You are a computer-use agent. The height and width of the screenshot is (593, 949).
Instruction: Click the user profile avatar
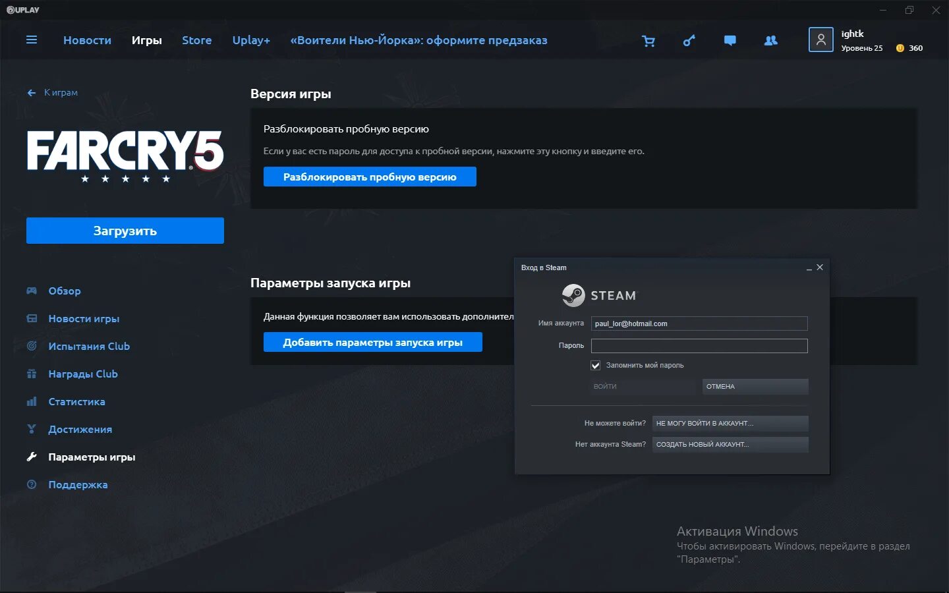[820, 40]
